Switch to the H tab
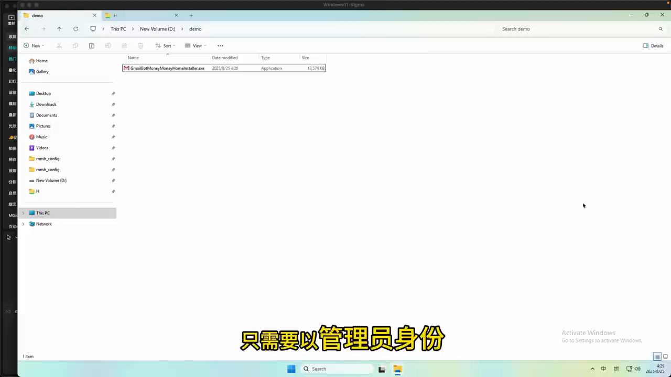This screenshot has width=671, height=377. pos(140,15)
